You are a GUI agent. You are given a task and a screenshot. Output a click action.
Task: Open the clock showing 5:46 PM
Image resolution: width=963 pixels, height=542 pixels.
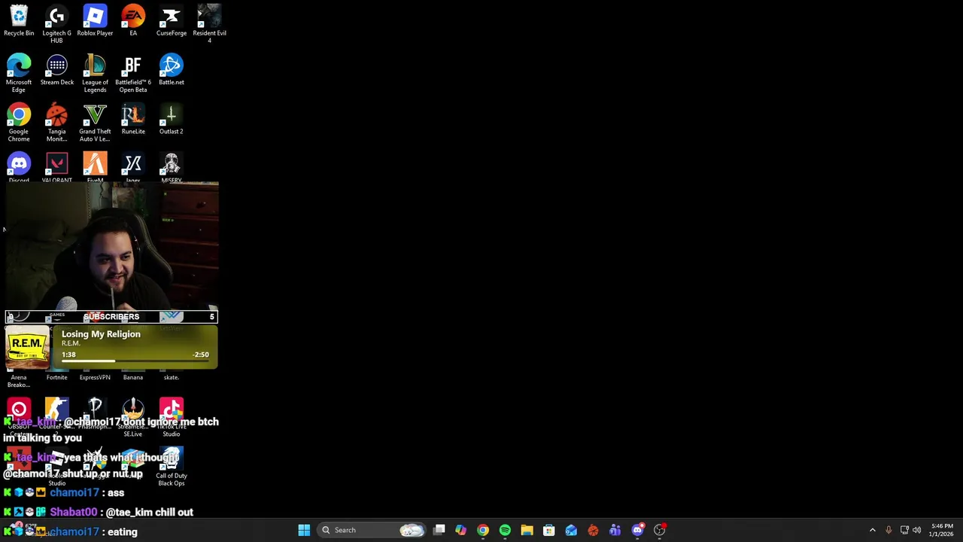click(x=941, y=530)
